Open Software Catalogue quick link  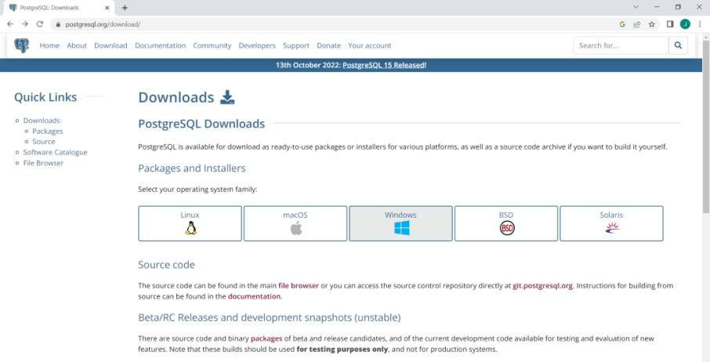[x=55, y=153]
